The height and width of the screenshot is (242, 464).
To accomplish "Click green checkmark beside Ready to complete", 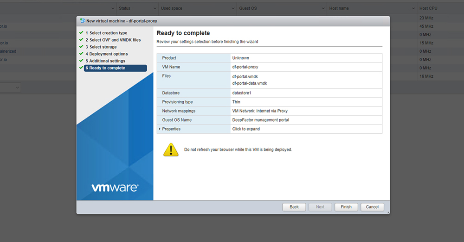I will coord(81,68).
